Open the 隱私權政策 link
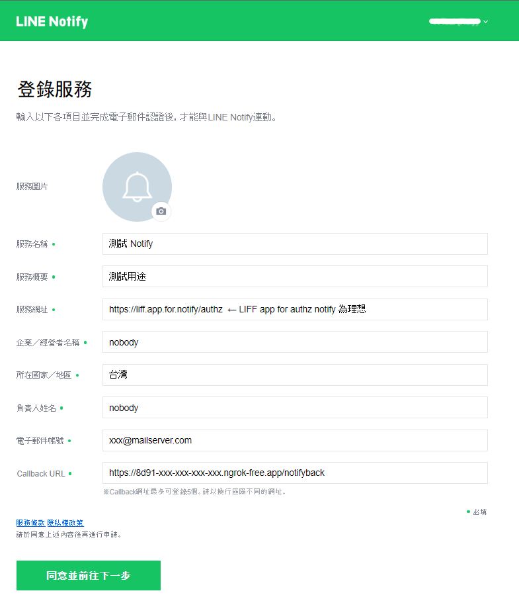The width and height of the screenshot is (519, 597). (x=65, y=523)
